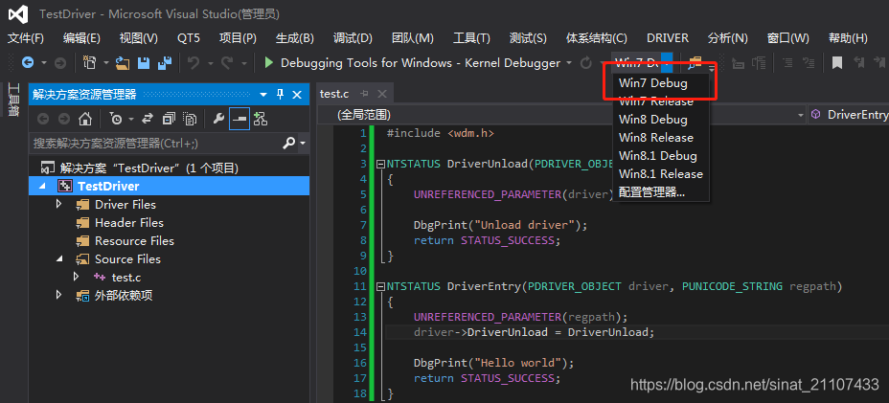889x403 pixels.
Task: Go to previous bookmark icon
Action: tap(859, 63)
